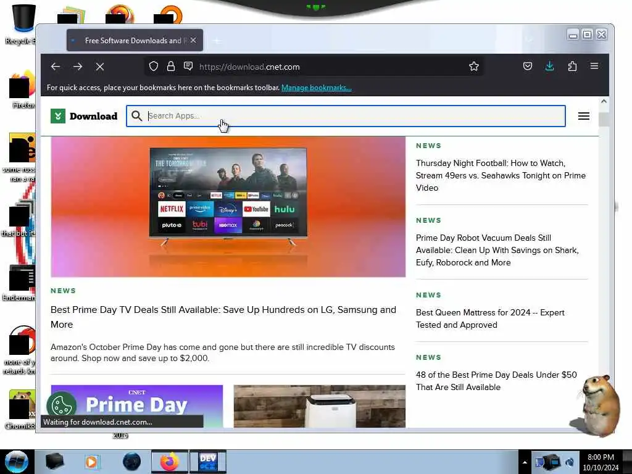Open the black box taskbar icon
632x474 pixels.
click(54, 462)
